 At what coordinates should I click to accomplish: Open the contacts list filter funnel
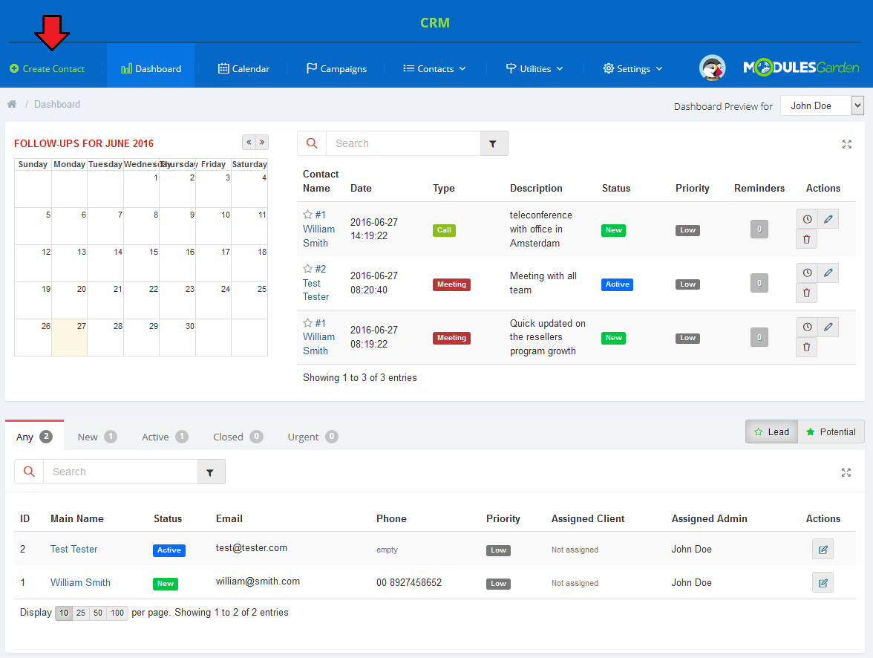tap(211, 472)
